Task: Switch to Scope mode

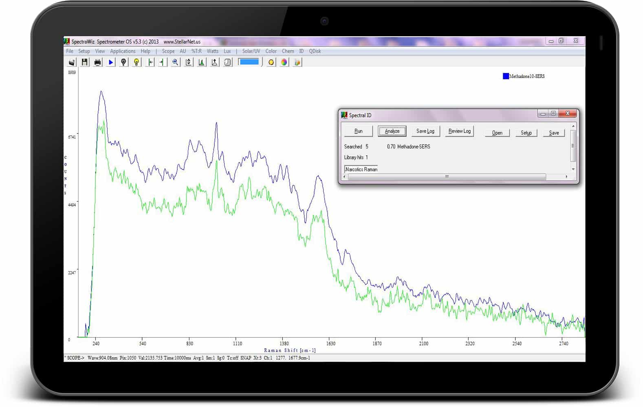Action: click(168, 51)
